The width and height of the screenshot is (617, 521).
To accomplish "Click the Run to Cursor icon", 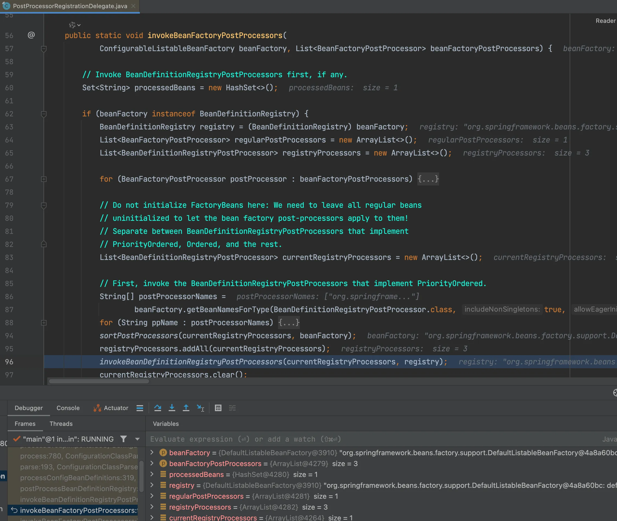I will pyautogui.click(x=200, y=408).
